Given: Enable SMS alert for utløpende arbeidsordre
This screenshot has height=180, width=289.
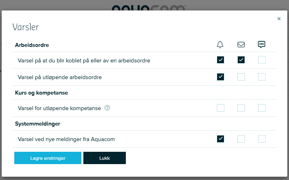Looking at the screenshot, I should (262, 77).
